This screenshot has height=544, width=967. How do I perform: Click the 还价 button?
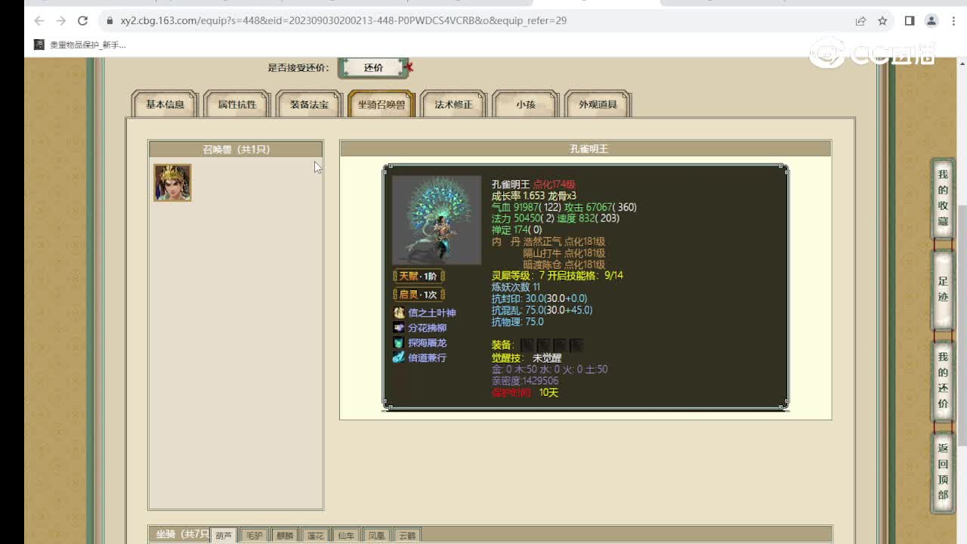click(x=373, y=67)
